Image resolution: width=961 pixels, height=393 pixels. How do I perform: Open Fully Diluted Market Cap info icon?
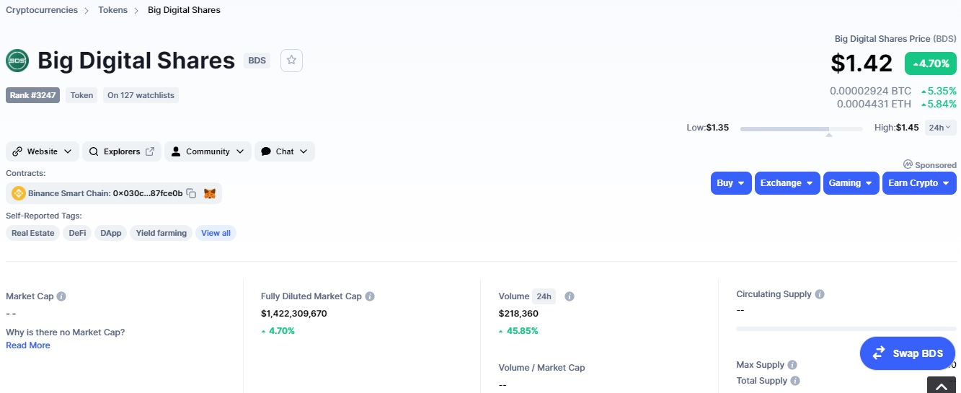pyautogui.click(x=370, y=296)
